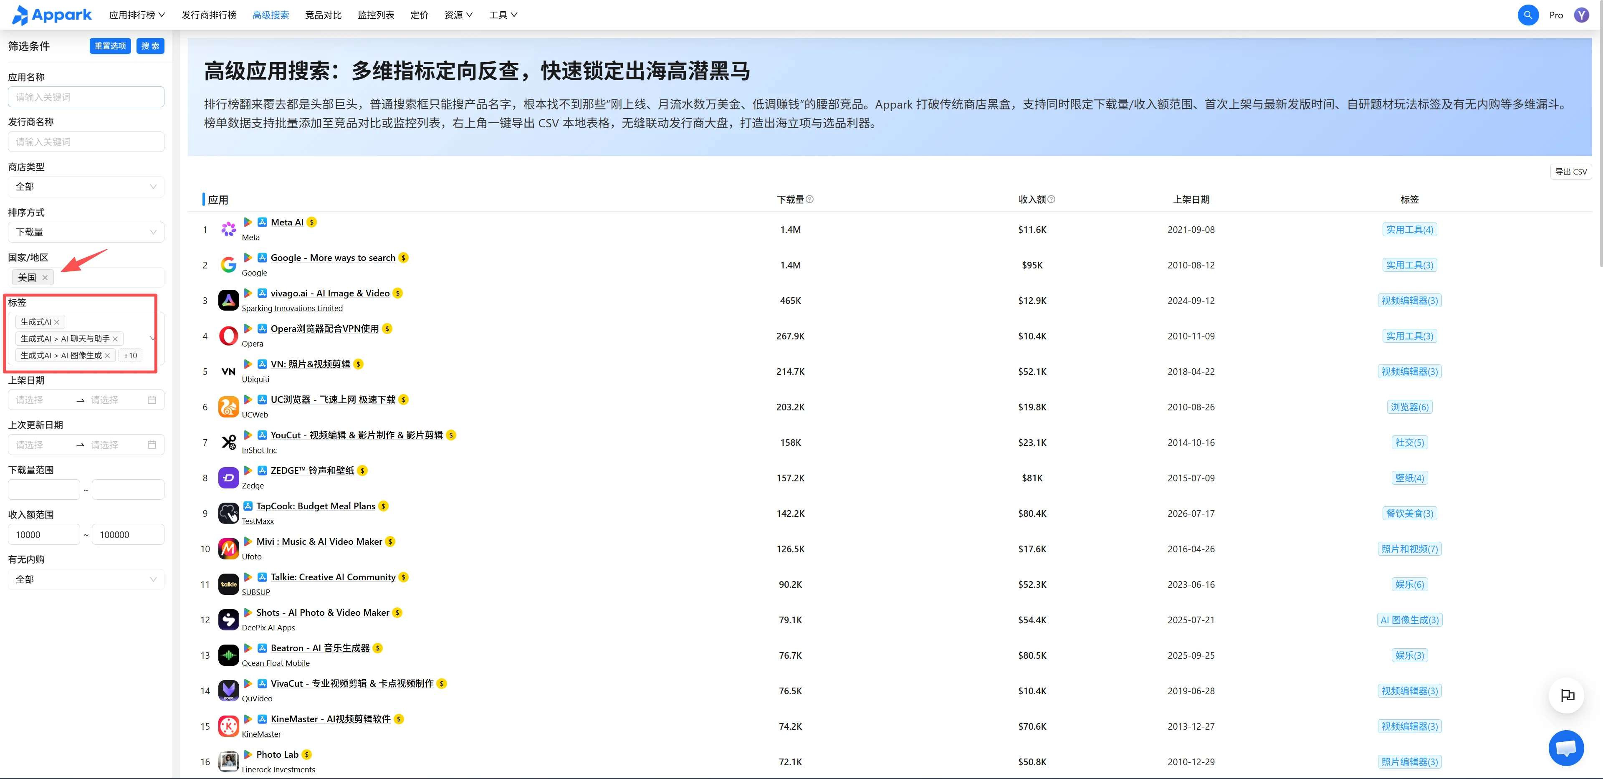
Task: Open the chat support bubble
Action: tap(1566, 748)
